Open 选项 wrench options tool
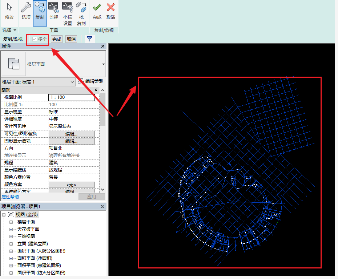The width and height of the screenshot is (338, 279). (26, 11)
